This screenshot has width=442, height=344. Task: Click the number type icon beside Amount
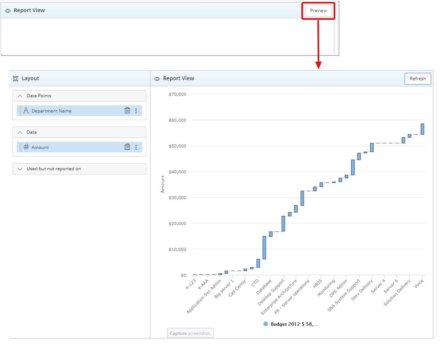click(x=26, y=147)
